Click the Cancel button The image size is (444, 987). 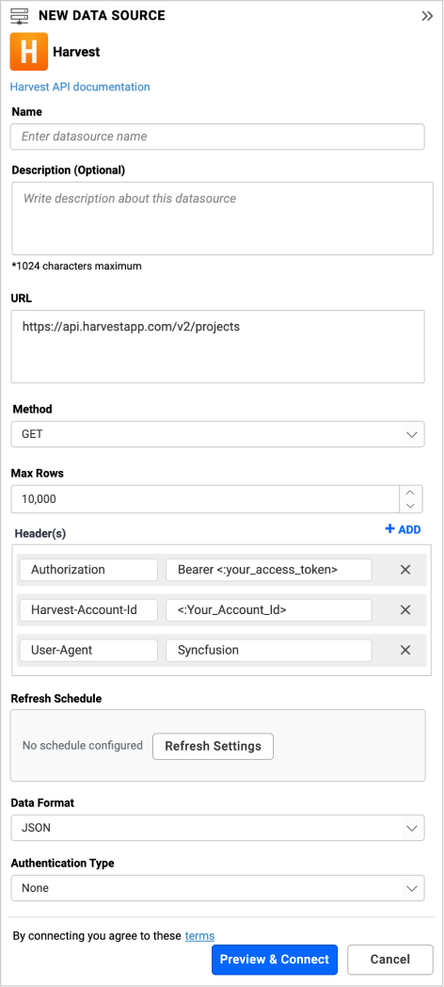(390, 960)
